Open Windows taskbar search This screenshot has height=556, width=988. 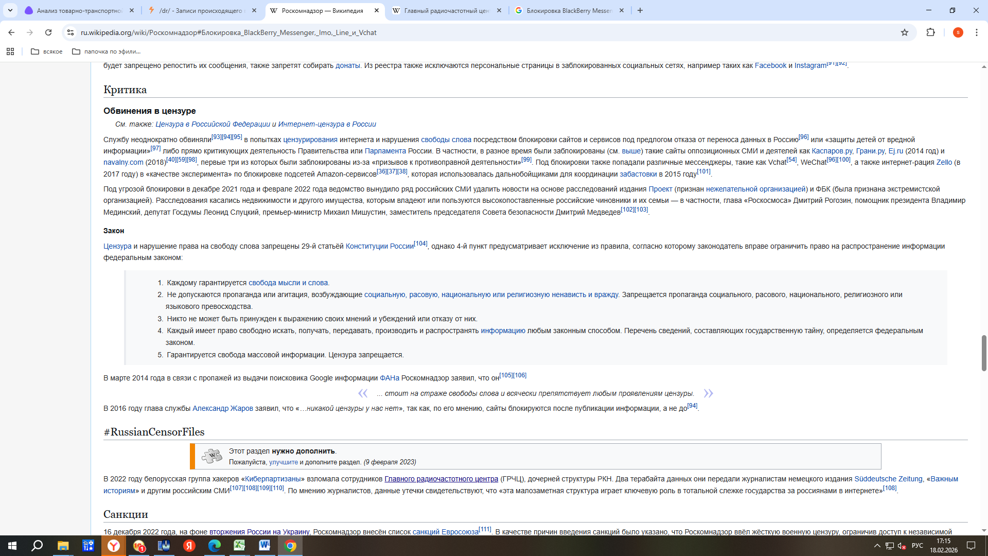click(37, 546)
